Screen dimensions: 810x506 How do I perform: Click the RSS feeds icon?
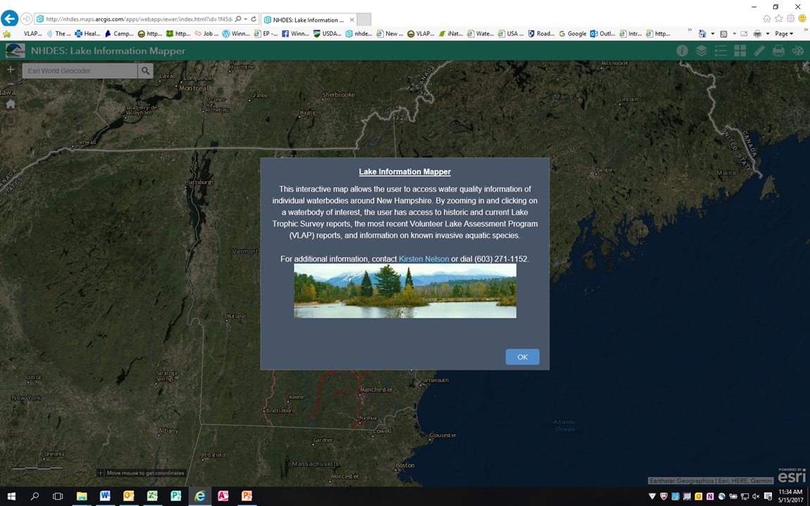724,34
